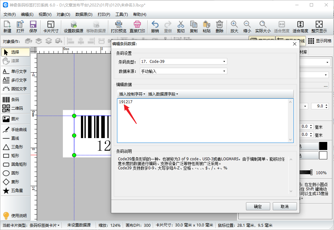The height and width of the screenshot is (230, 334).
Task: Click the white color swatch
Action: pos(323,155)
